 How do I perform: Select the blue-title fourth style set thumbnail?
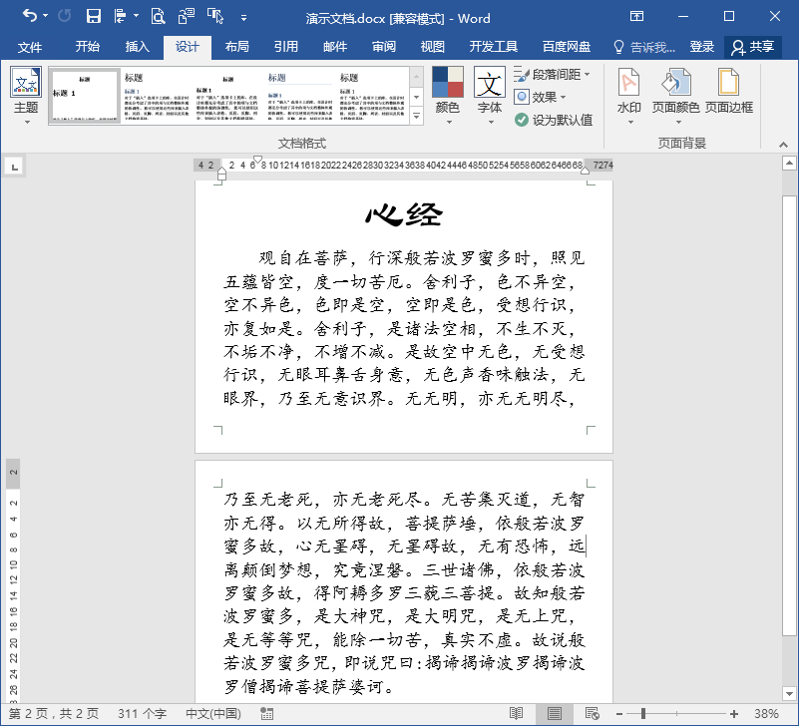coord(300,96)
